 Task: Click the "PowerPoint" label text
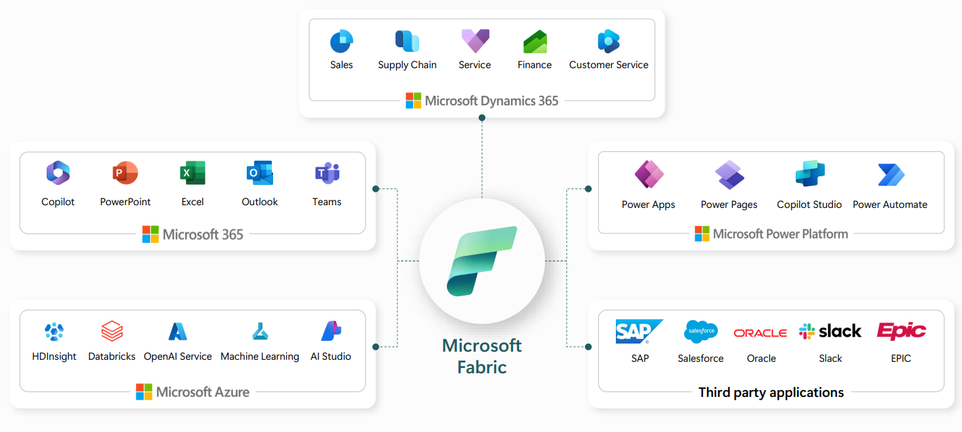pyautogui.click(x=125, y=202)
